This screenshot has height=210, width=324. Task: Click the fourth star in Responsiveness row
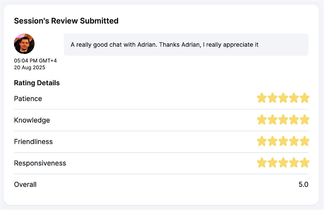pyautogui.click(x=294, y=163)
